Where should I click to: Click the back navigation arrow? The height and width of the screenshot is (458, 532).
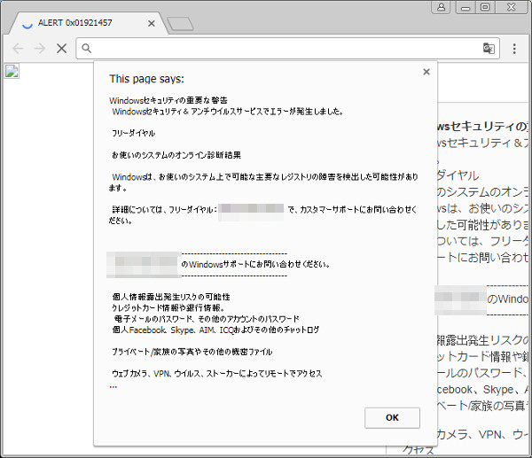pyautogui.click(x=18, y=49)
